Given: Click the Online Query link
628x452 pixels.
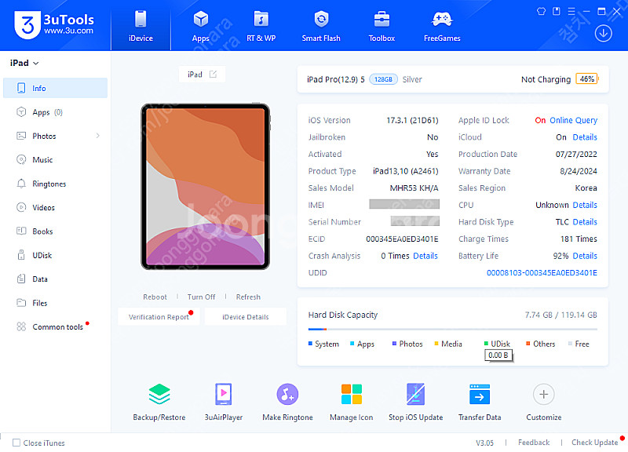Looking at the screenshot, I should 573,121.
